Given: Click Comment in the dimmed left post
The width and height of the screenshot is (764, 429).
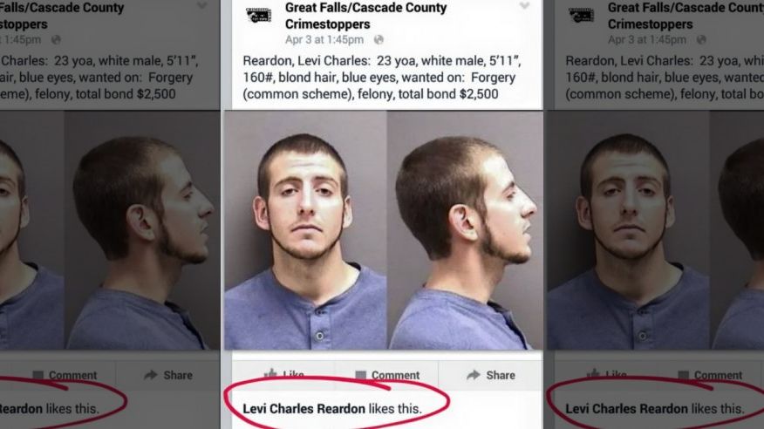Looking at the screenshot, I should (65, 375).
